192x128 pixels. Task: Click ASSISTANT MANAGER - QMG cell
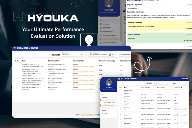57,69
